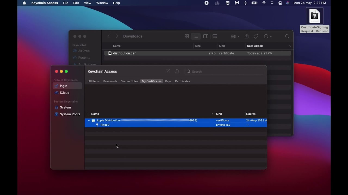Sort Finder list by Kind column

[222, 46]
